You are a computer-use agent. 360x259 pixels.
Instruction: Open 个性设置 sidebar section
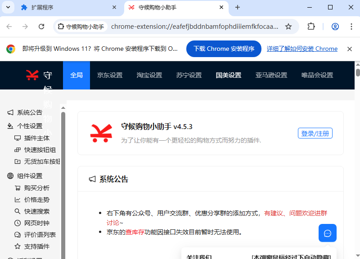[x=30, y=126]
